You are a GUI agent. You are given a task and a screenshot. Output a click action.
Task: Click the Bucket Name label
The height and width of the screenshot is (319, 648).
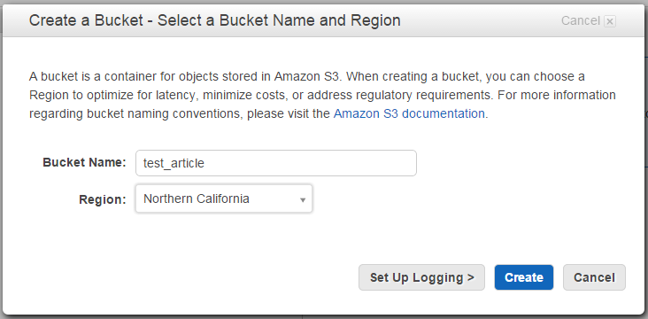[84, 162]
